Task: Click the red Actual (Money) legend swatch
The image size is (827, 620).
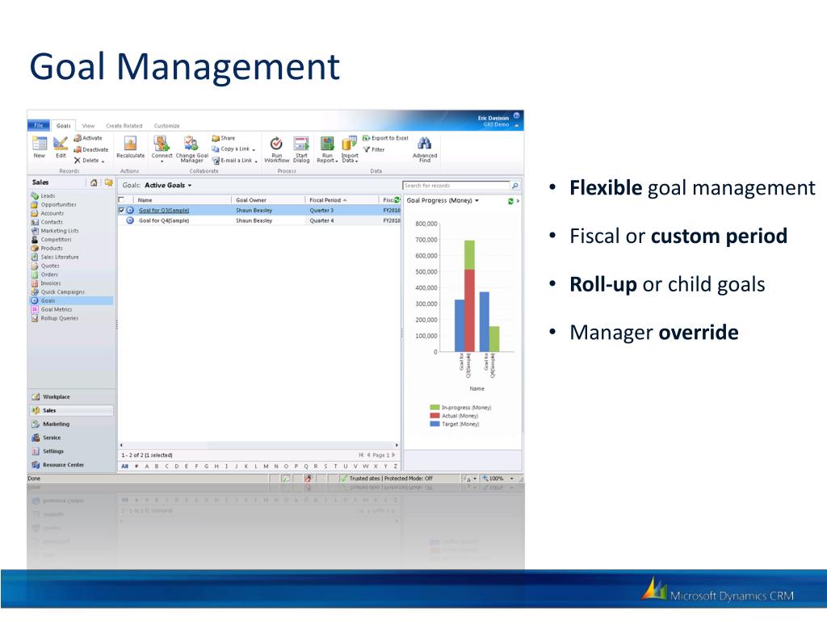Action: pyautogui.click(x=434, y=416)
